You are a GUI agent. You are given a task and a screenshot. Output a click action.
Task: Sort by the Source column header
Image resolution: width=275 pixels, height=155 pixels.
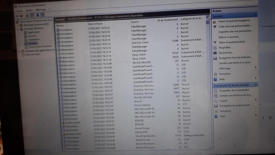134,22
